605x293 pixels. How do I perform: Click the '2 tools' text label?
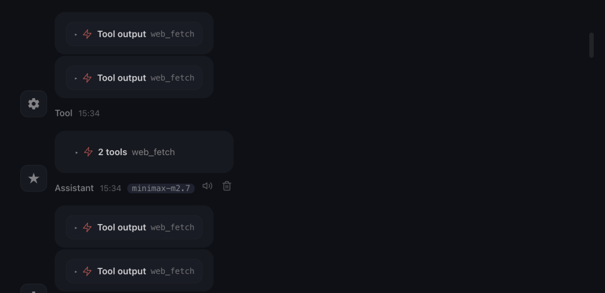[x=113, y=152]
